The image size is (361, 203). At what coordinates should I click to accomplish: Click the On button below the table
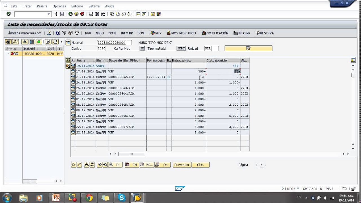(x=162, y=165)
